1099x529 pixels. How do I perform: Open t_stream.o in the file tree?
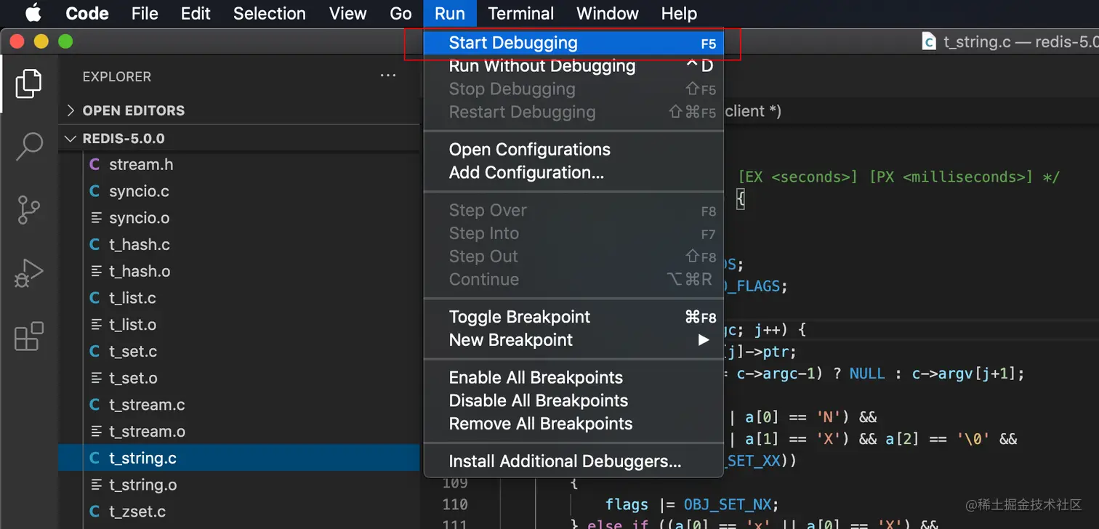pyautogui.click(x=239, y=432)
